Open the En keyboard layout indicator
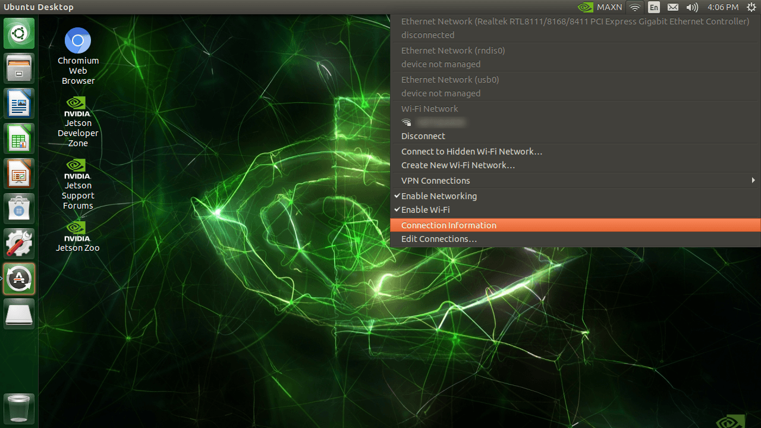This screenshot has height=428, width=761. click(x=654, y=7)
